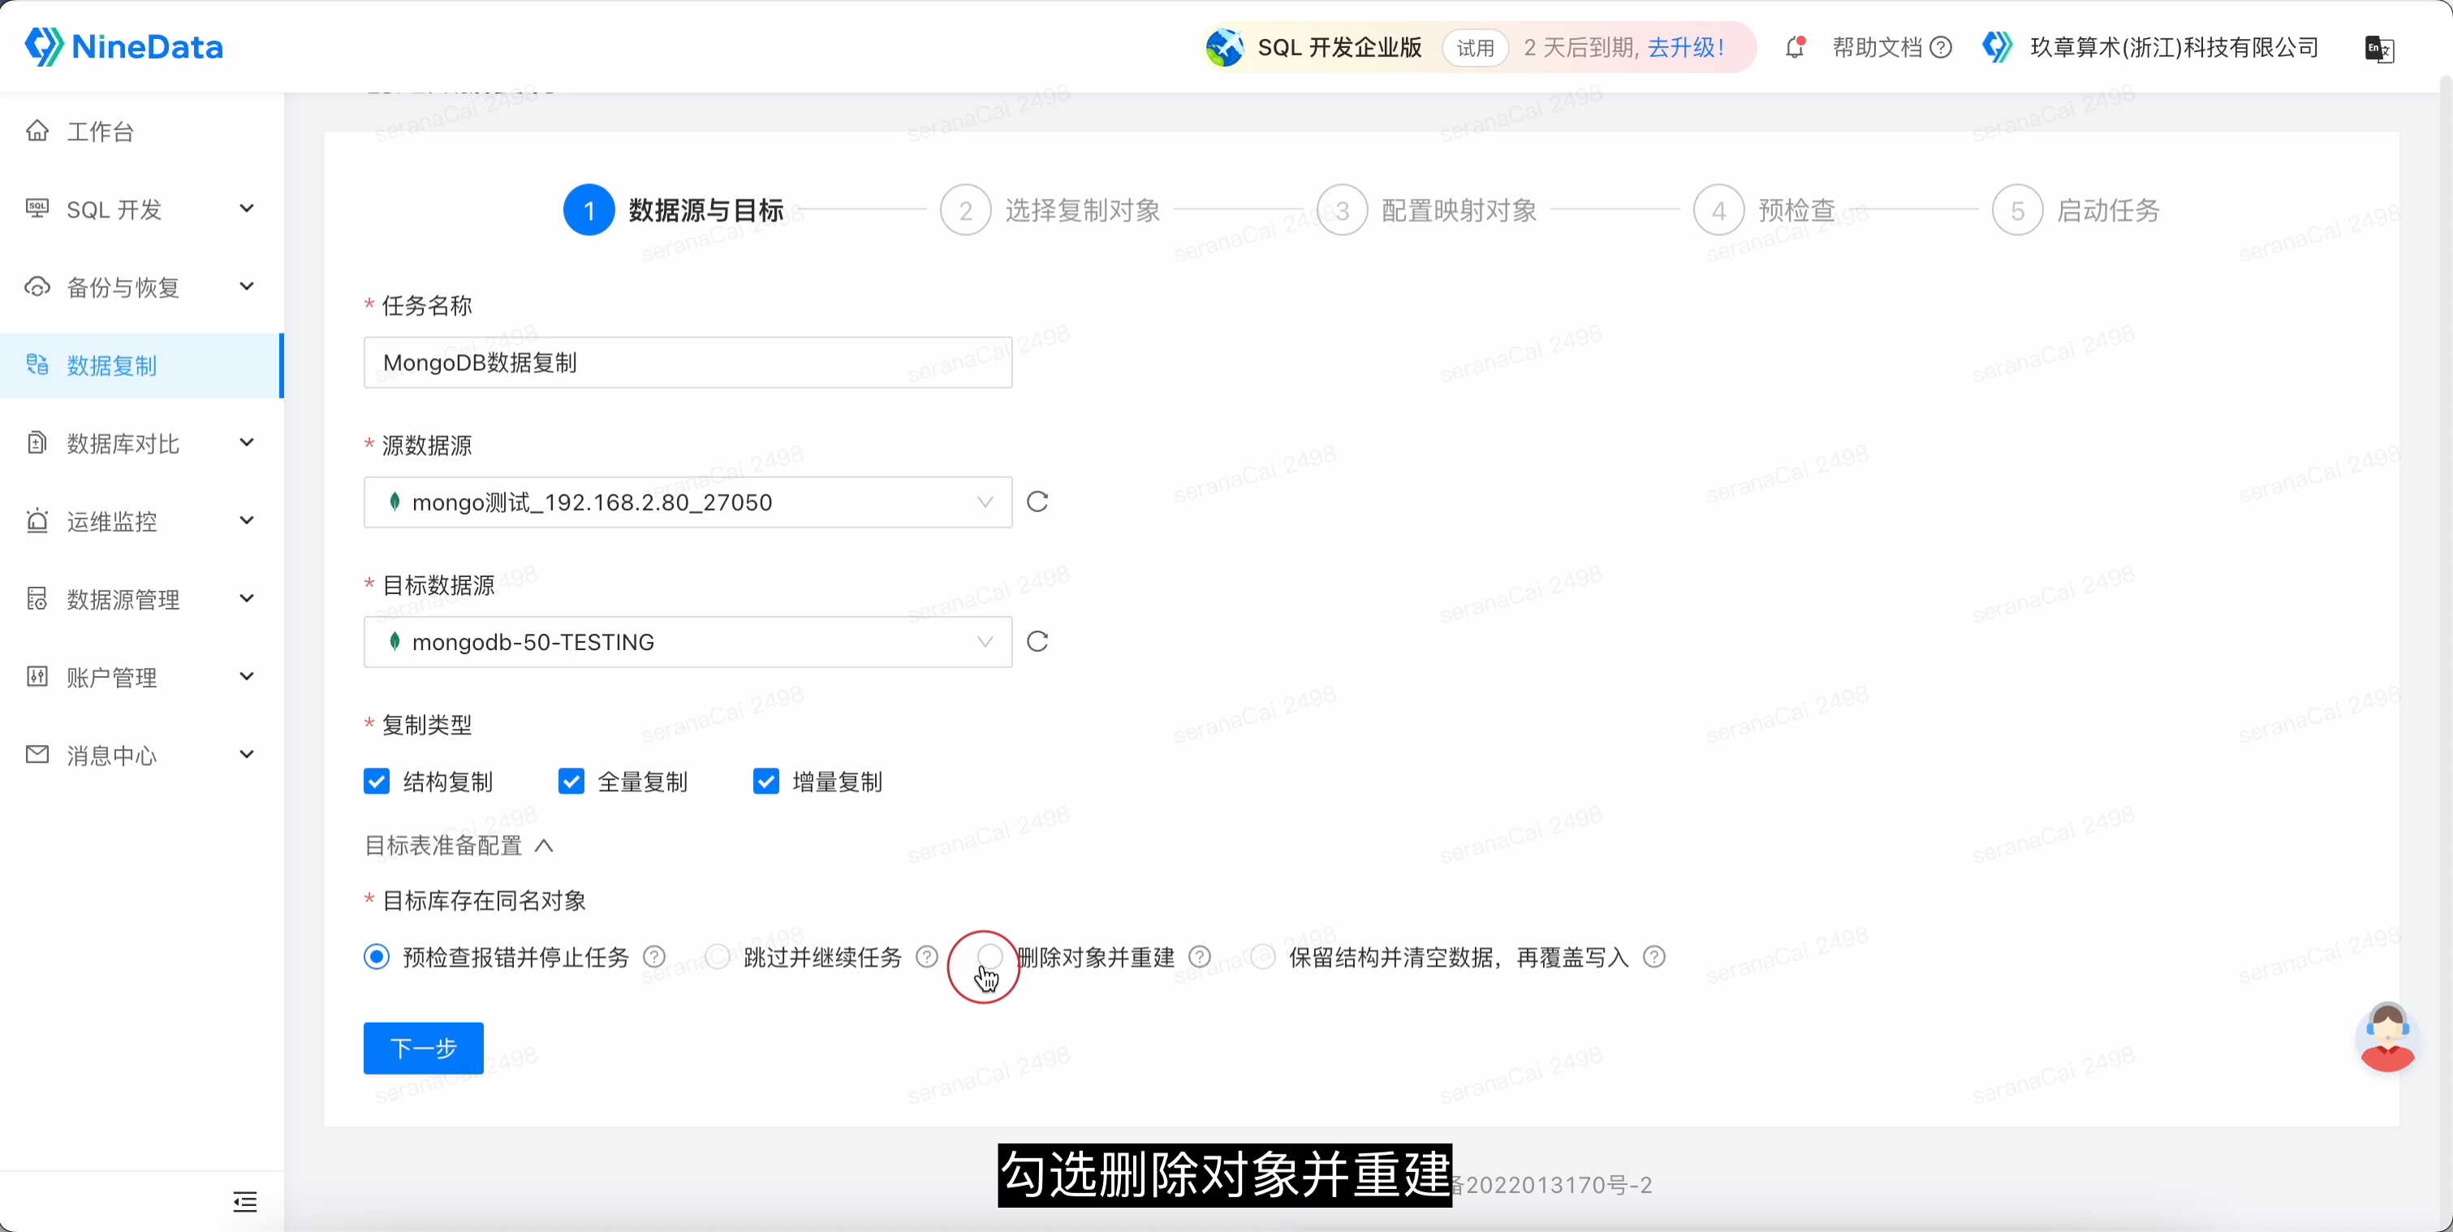Image resolution: width=2453 pixels, height=1232 pixels.
Task: Click help icon beside 删除对象并重建
Action: (x=1201, y=957)
